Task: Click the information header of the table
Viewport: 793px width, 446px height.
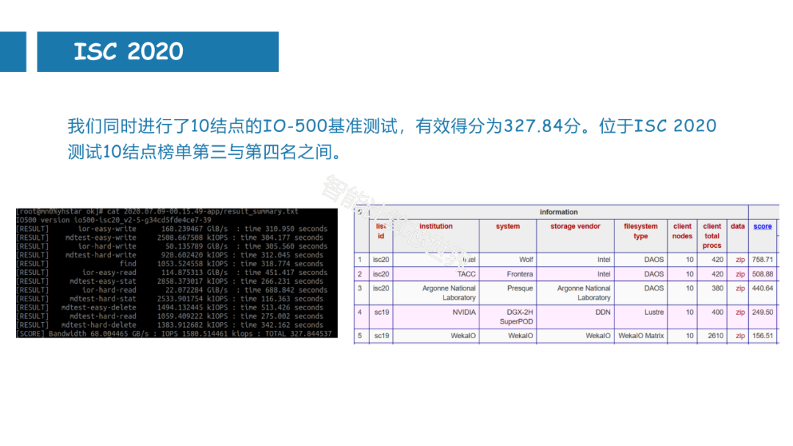Action: 558,212
